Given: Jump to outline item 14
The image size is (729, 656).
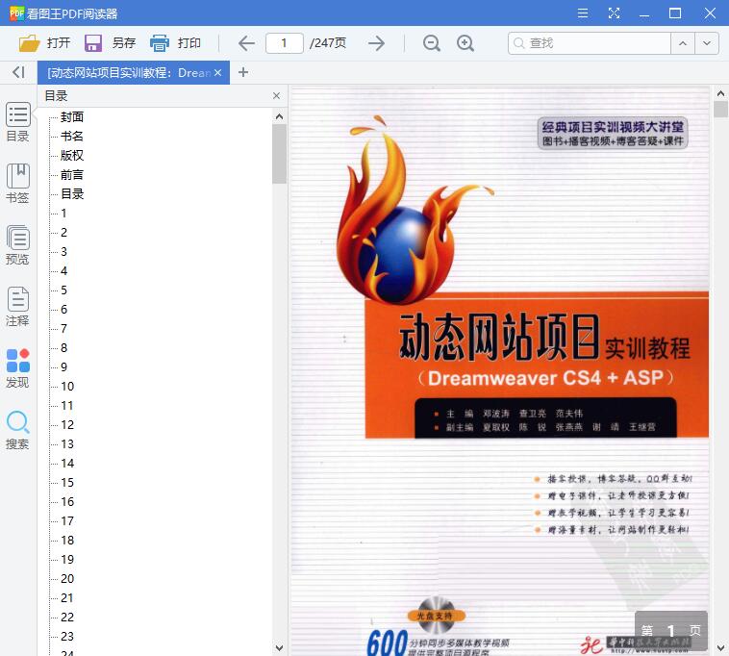Looking at the screenshot, I should click(67, 463).
